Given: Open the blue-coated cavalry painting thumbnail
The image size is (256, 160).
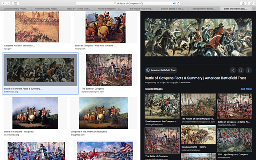Looking at the screenshot, I should (x=36, y=151).
